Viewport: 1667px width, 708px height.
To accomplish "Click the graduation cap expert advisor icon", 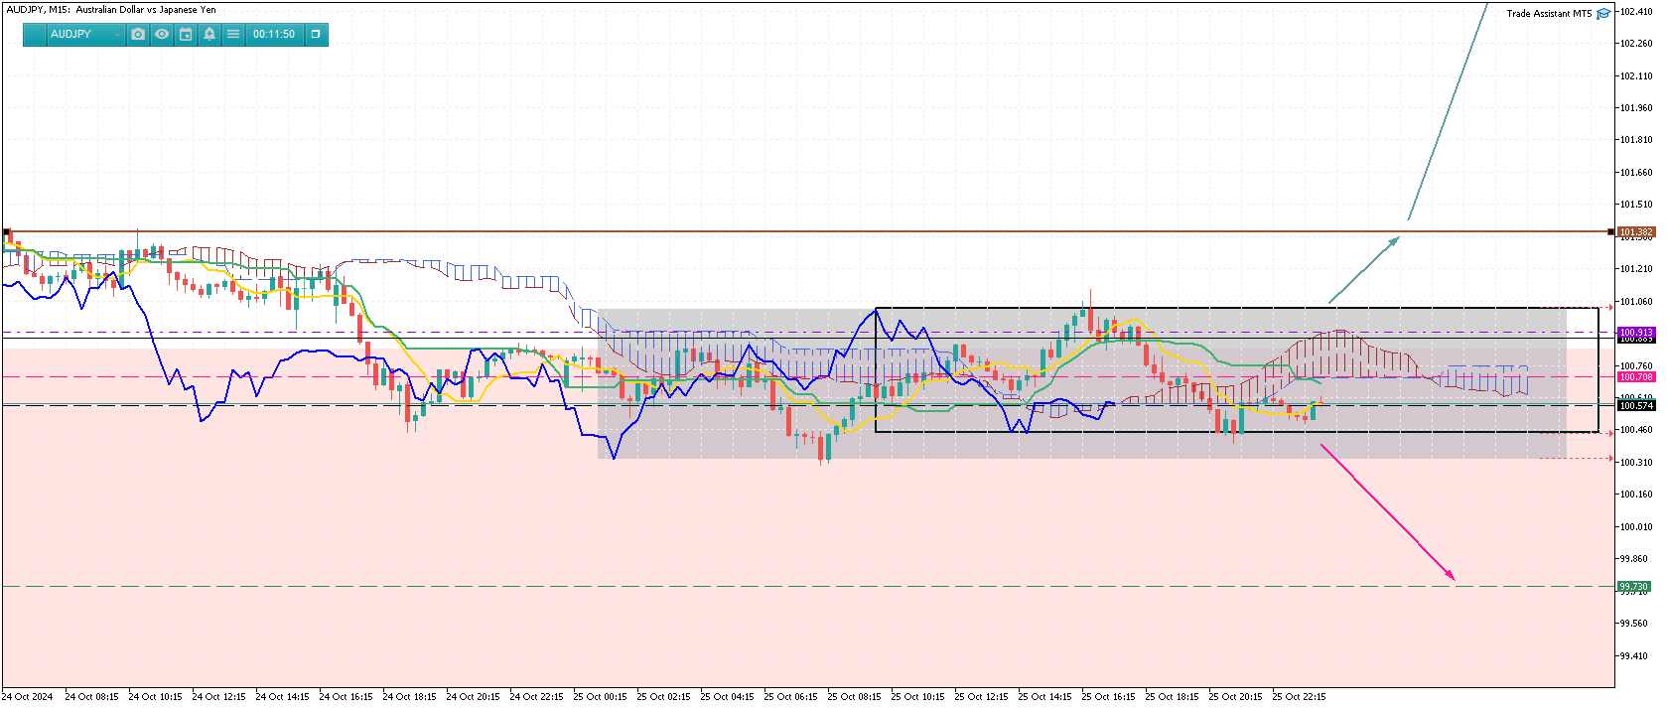I will pyautogui.click(x=1603, y=14).
